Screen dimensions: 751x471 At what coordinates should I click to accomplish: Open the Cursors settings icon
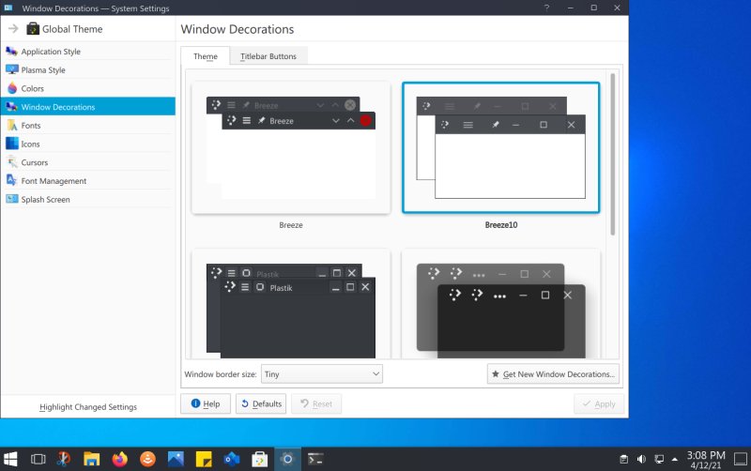tap(12, 162)
